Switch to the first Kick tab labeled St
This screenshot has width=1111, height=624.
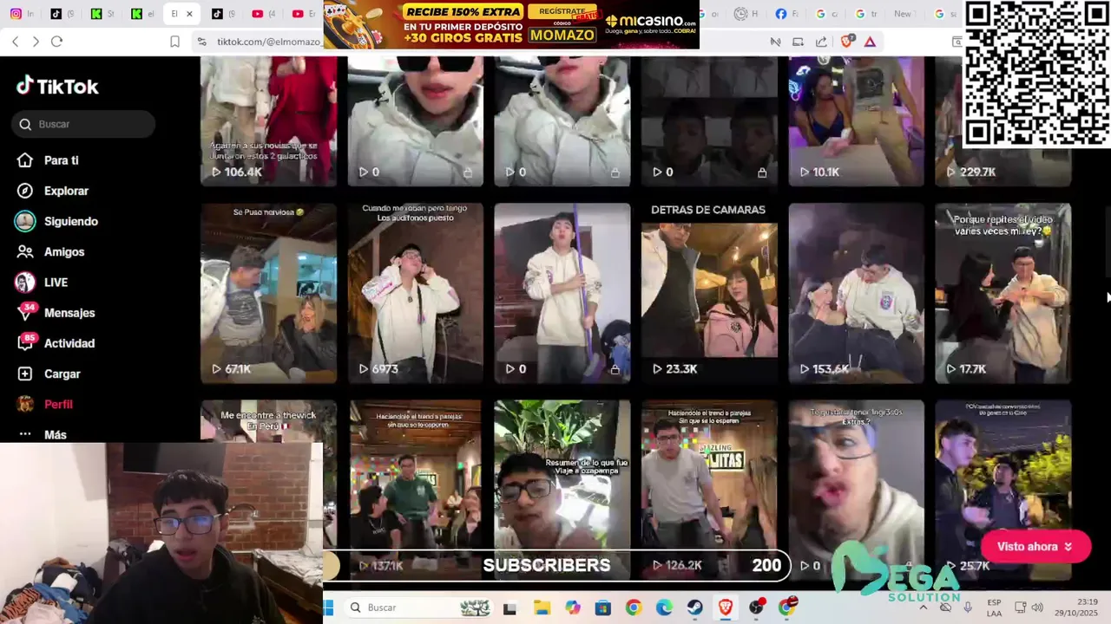tap(102, 14)
